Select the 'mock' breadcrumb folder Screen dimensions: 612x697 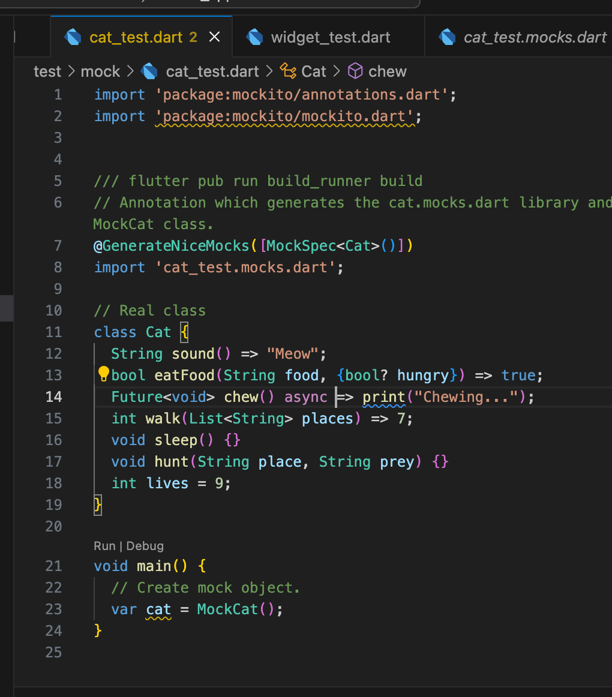tap(100, 71)
